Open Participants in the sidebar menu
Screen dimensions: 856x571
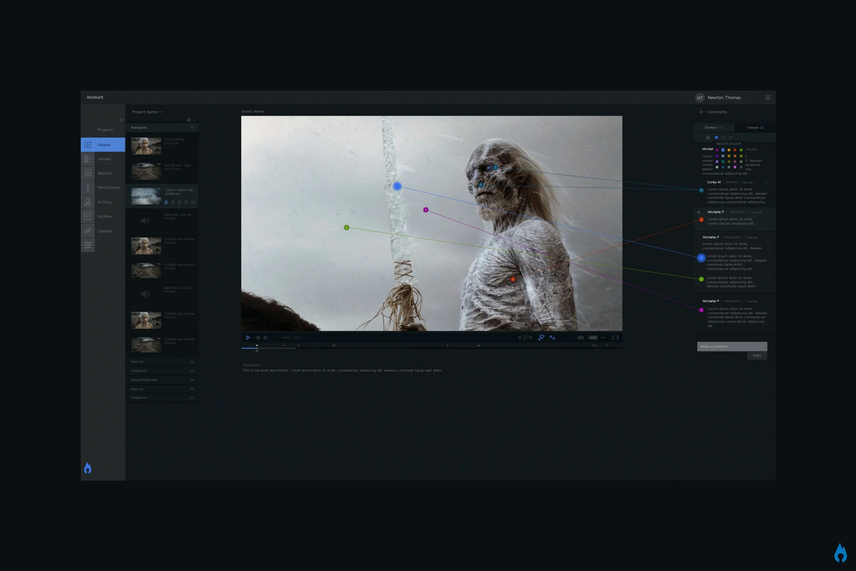click(109, 188)
